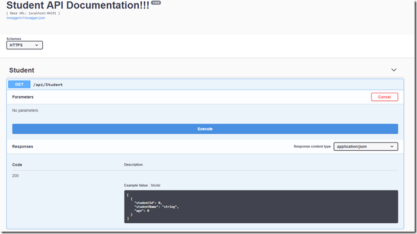Click the red Cancel button
Screen dimensions: 417x234
click(x=384, y=97)
